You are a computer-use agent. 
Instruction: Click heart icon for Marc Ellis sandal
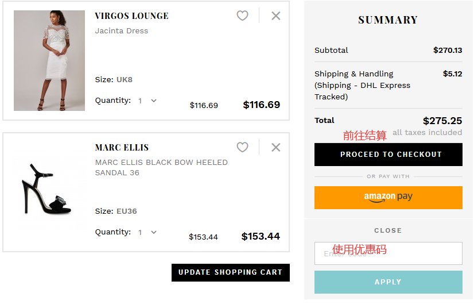click(x=243, y=148)
